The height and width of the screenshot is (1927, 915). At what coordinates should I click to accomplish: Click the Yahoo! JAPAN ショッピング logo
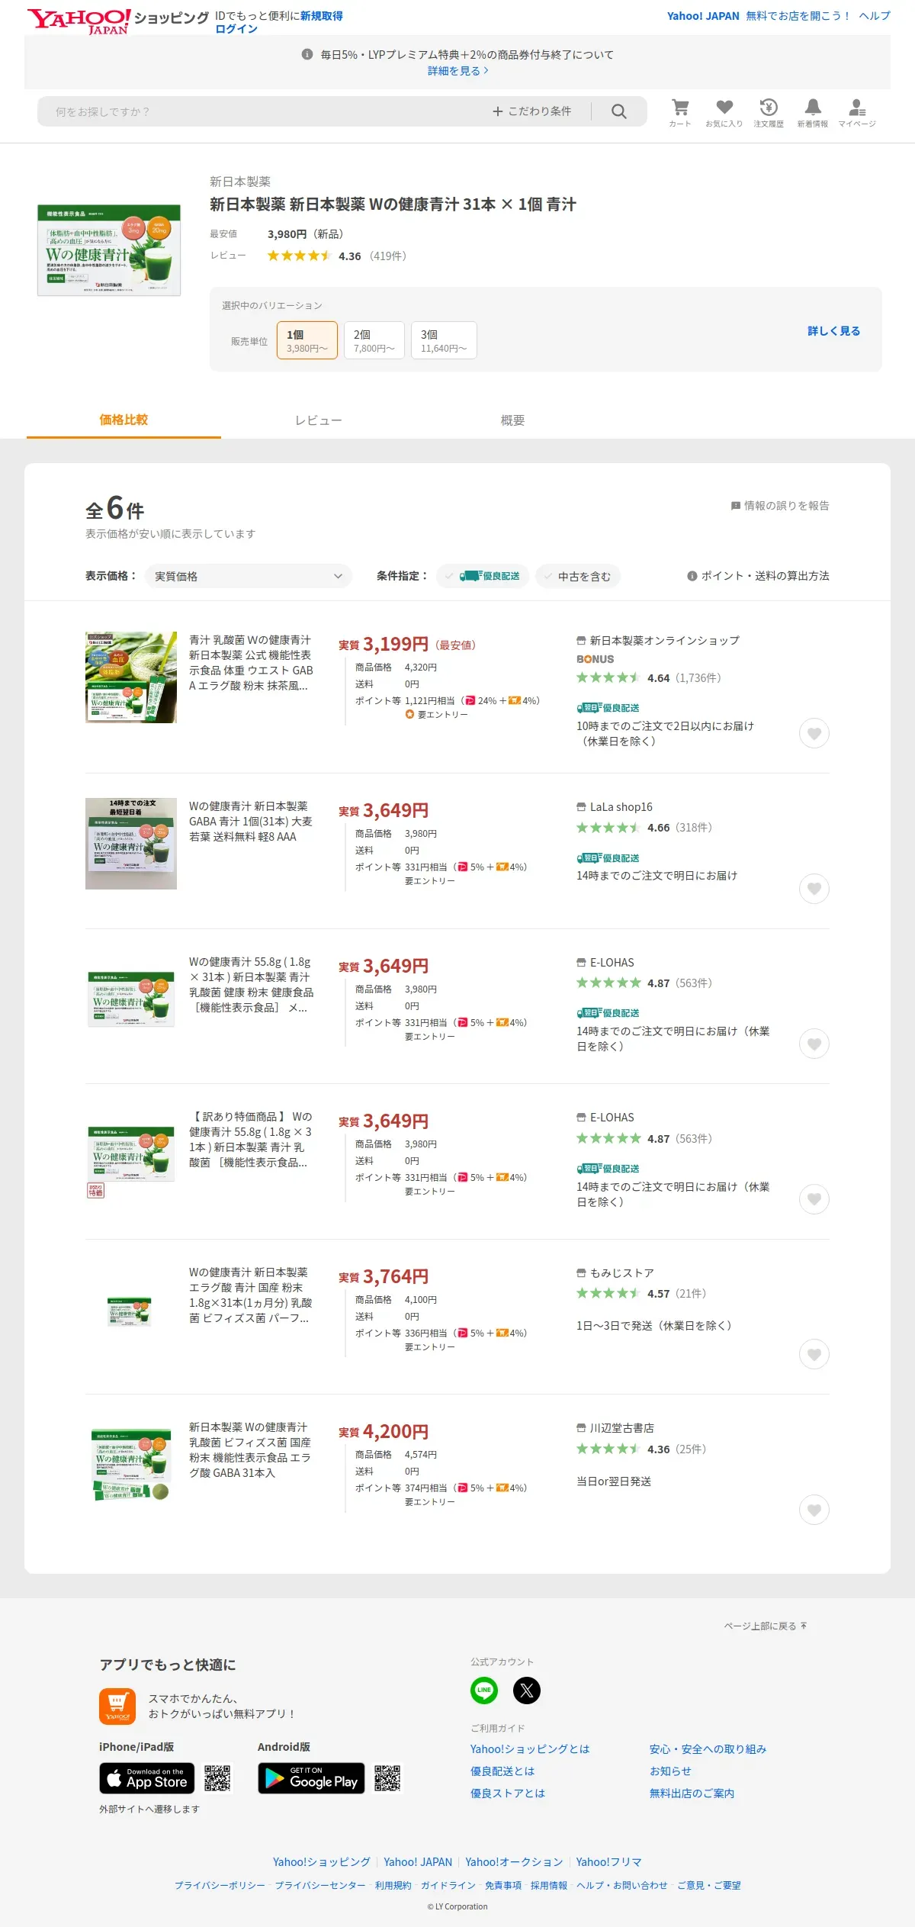coord(117,20)
